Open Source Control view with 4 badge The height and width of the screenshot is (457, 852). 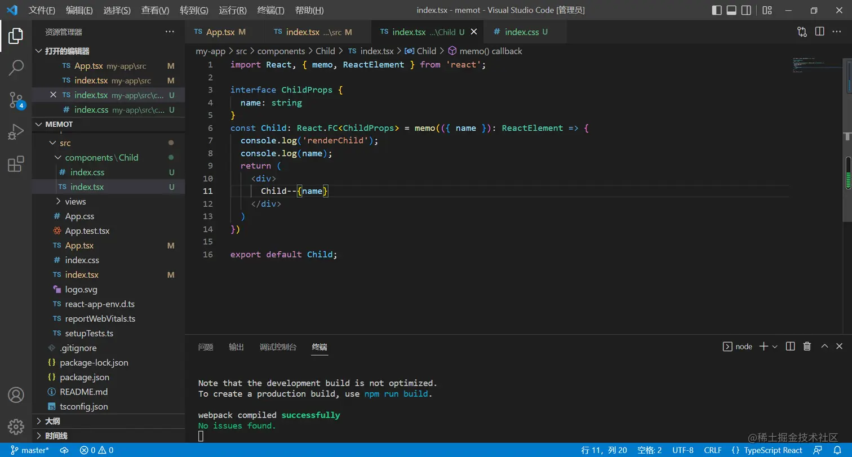(x=16, y=100)
